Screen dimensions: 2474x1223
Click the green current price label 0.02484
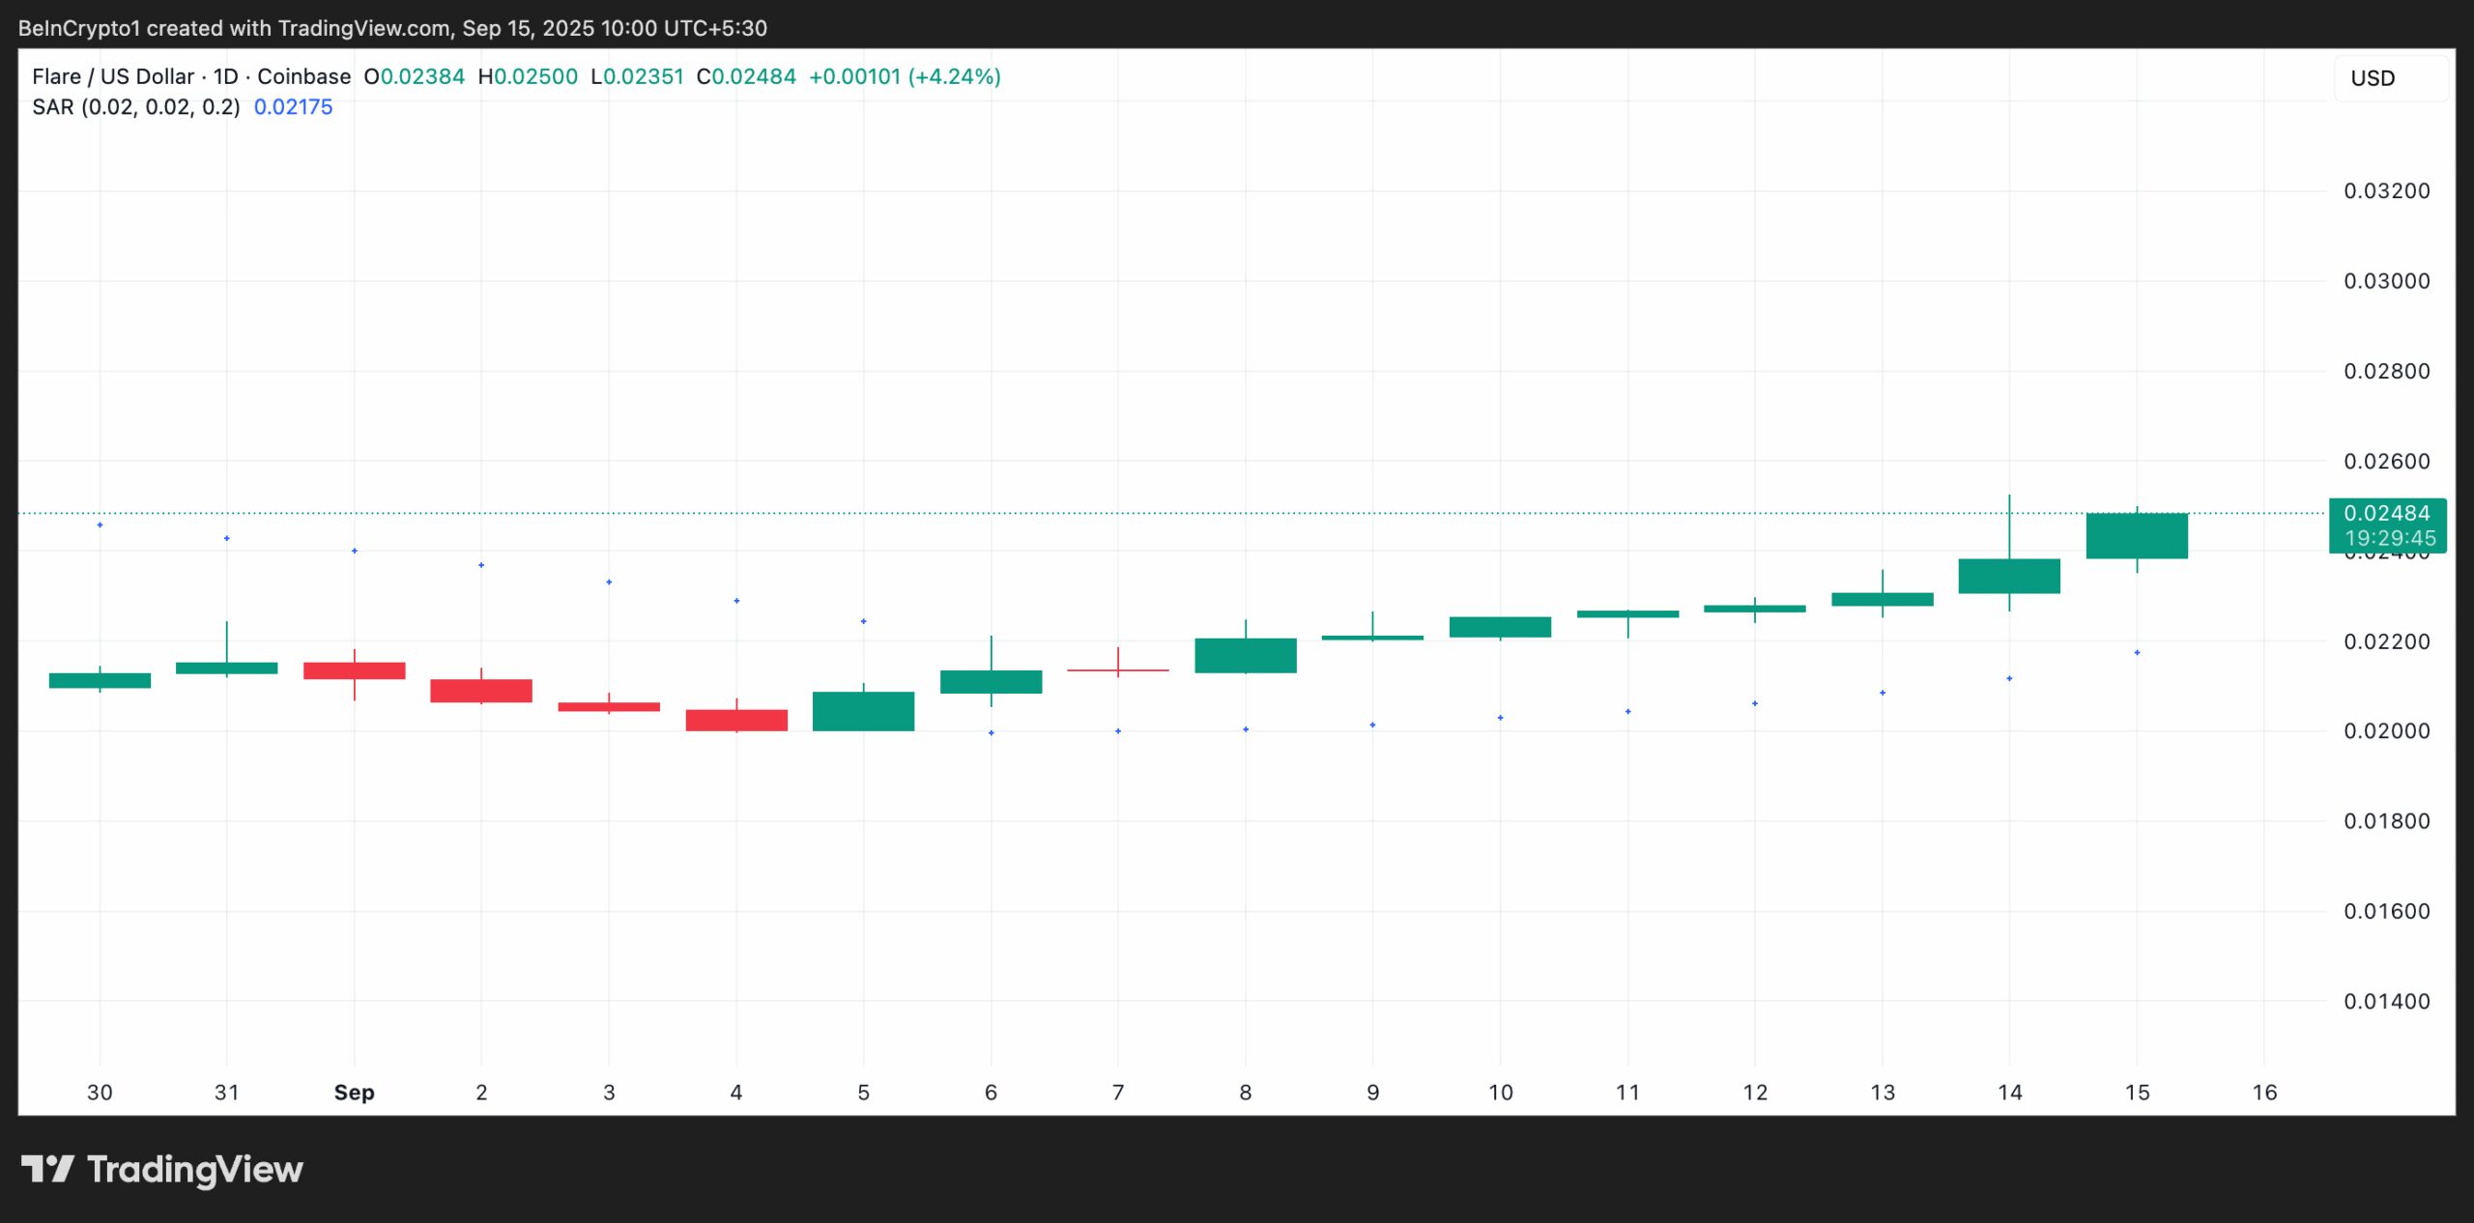(x=2387, y=514)
